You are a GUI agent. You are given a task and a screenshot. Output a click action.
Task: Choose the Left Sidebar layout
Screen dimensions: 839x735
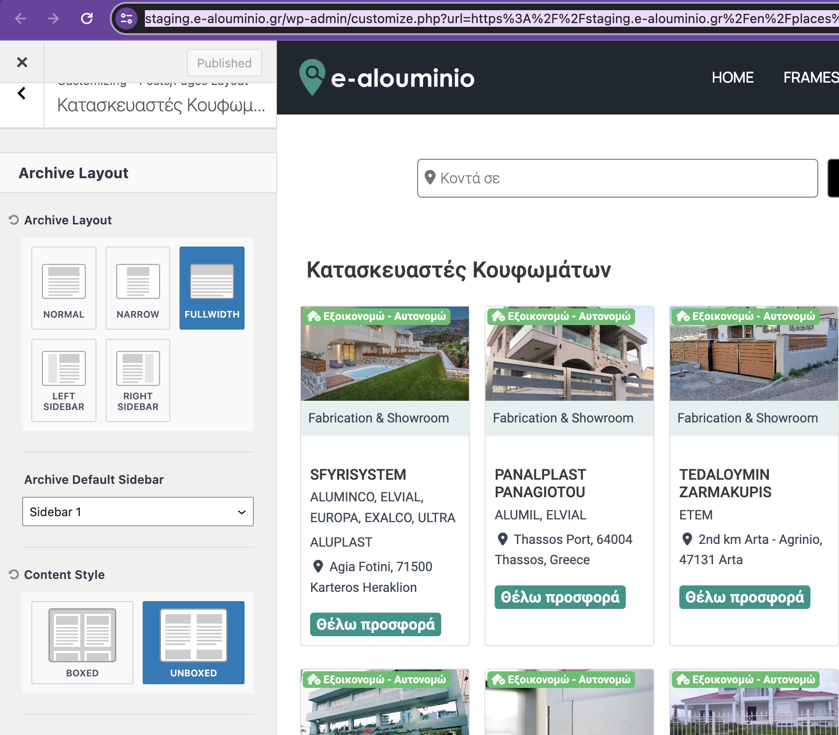64,380
